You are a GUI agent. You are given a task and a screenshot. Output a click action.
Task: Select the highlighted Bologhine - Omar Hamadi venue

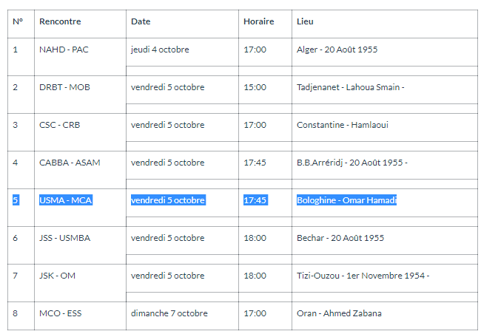347,200
